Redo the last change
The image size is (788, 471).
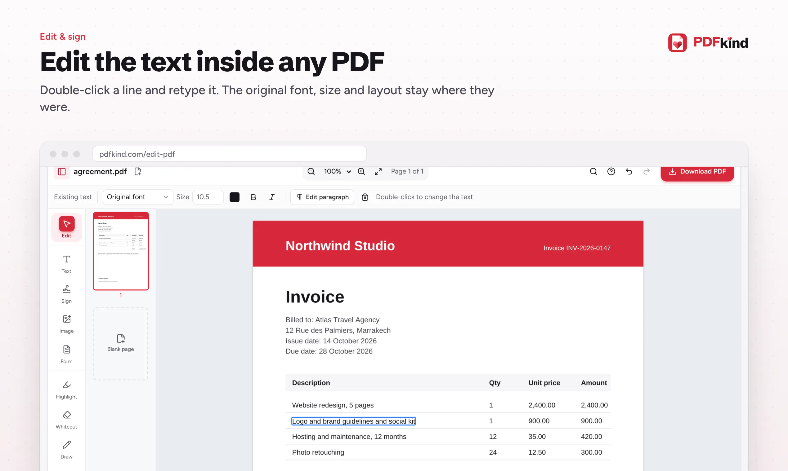point(647,172)
